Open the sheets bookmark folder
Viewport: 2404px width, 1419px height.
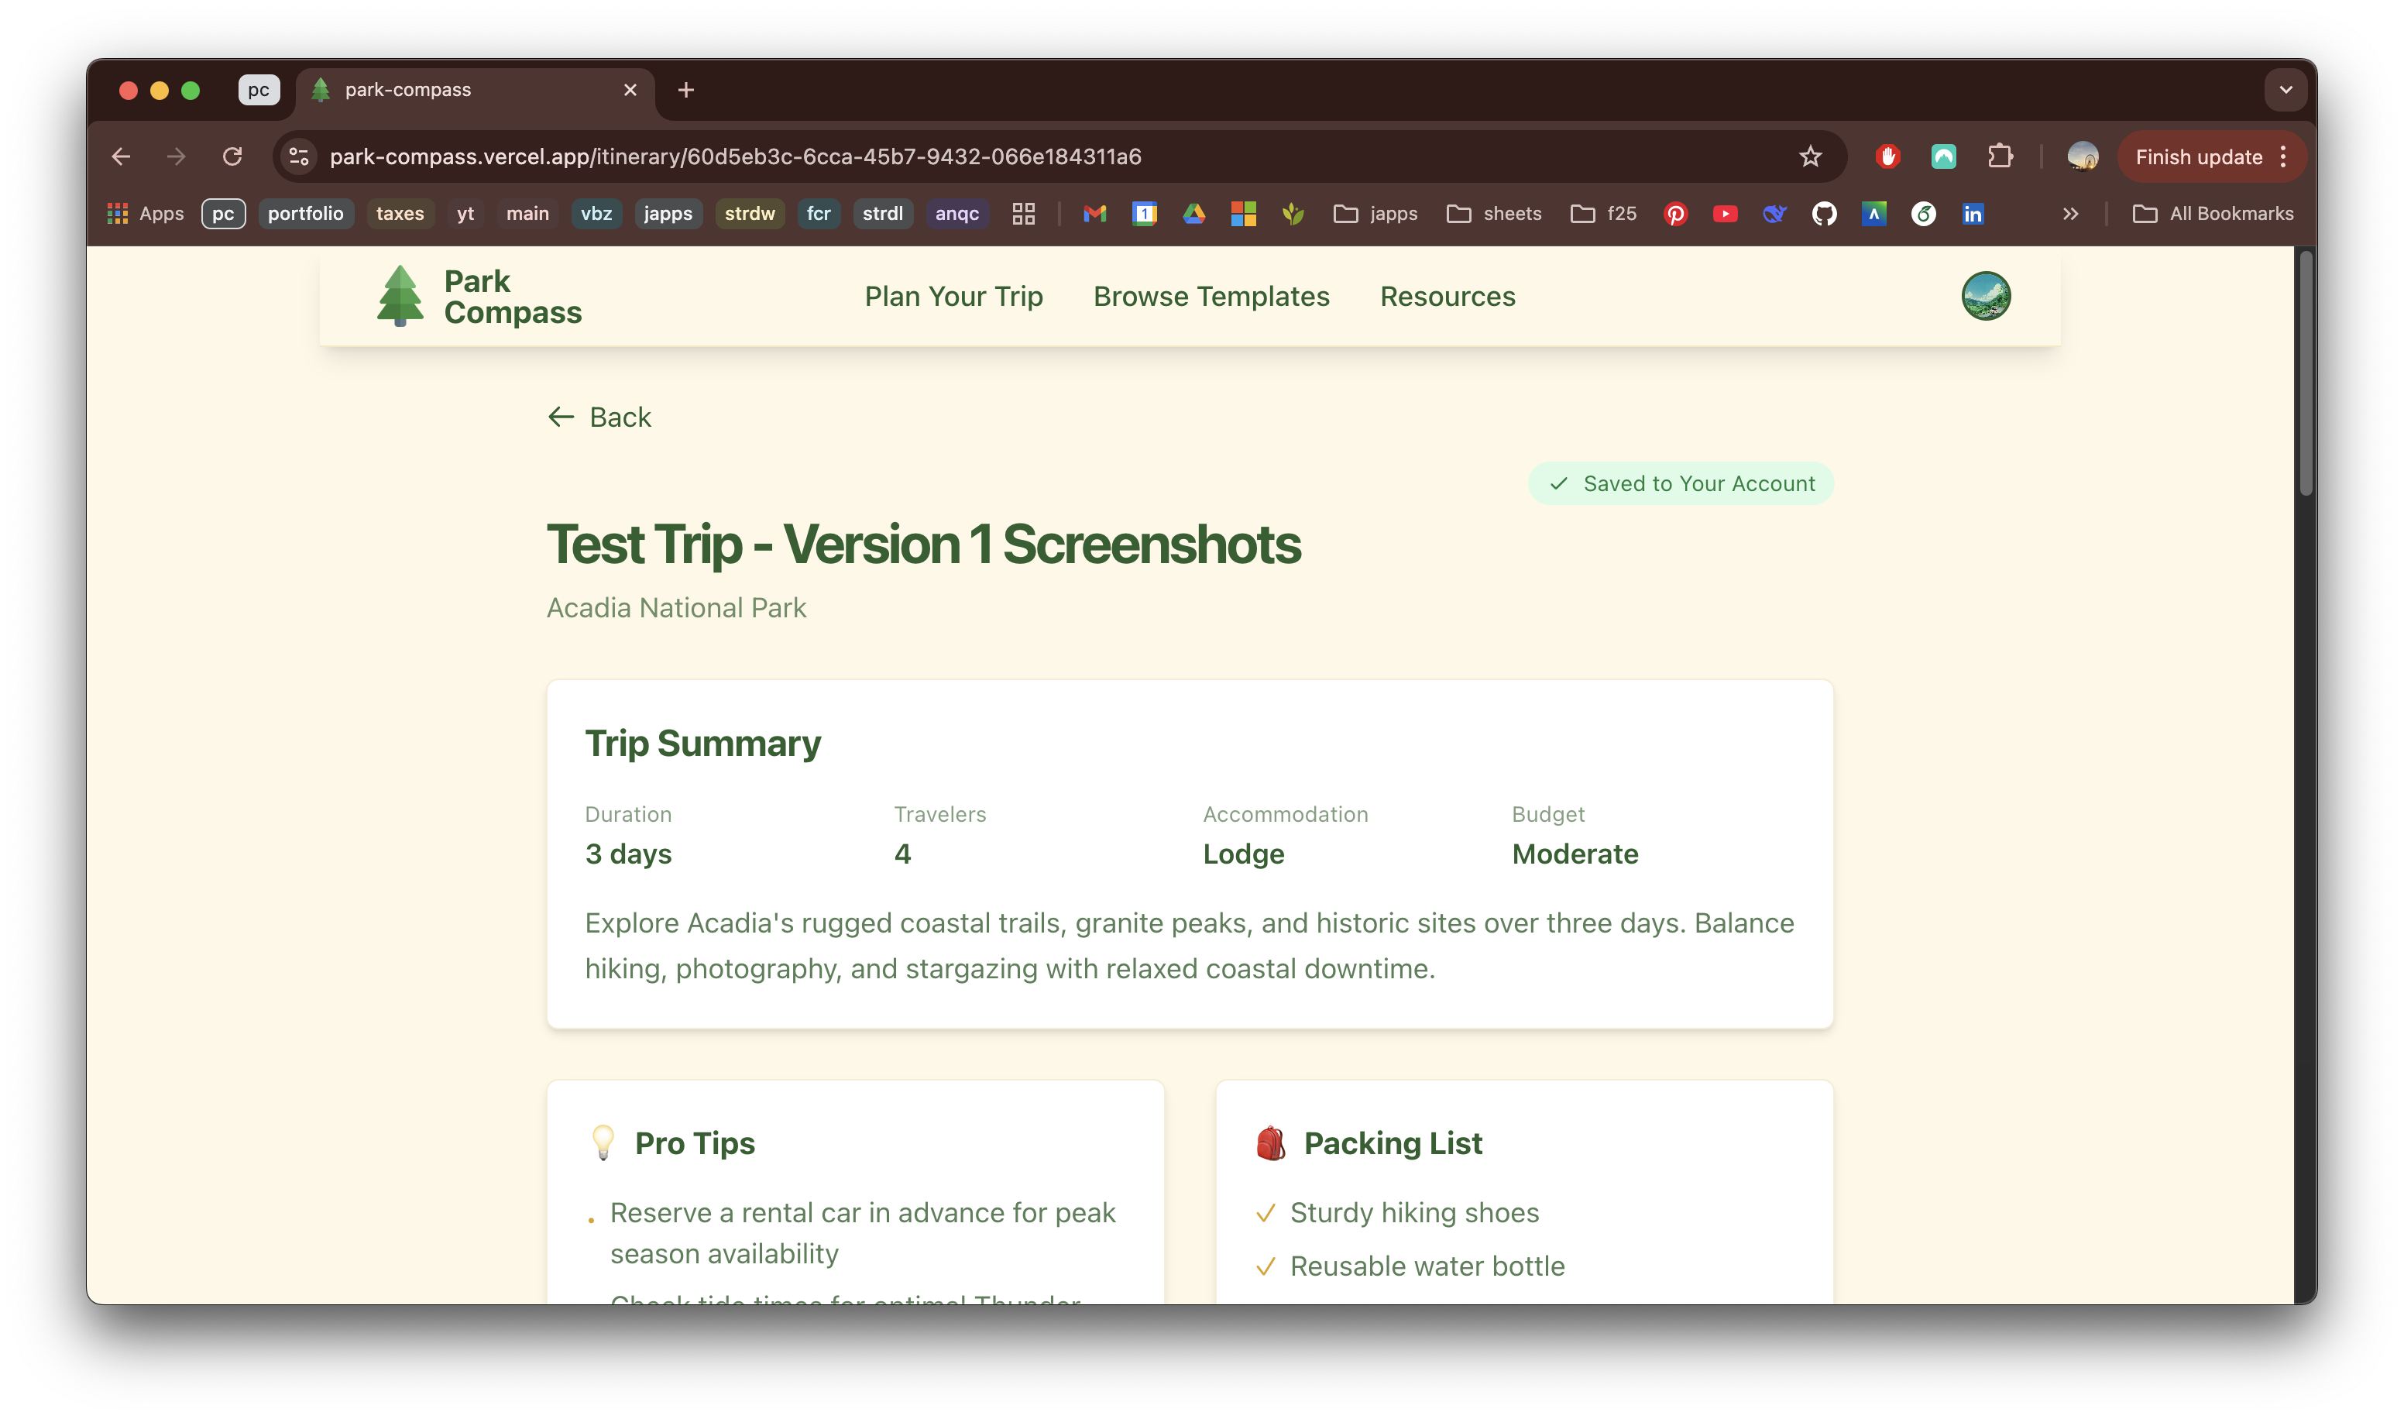pos(1493,213)
